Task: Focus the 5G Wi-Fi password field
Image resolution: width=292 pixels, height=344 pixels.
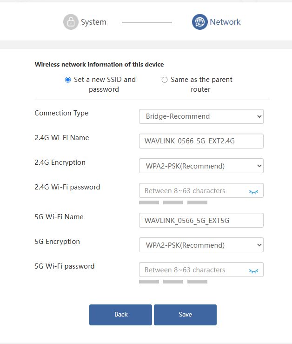Action: tap(201, 270)
